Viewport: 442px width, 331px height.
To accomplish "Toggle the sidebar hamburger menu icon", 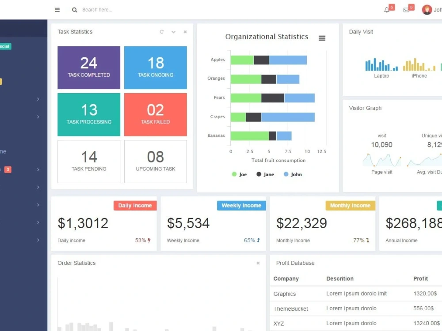I will pos(57,10).
